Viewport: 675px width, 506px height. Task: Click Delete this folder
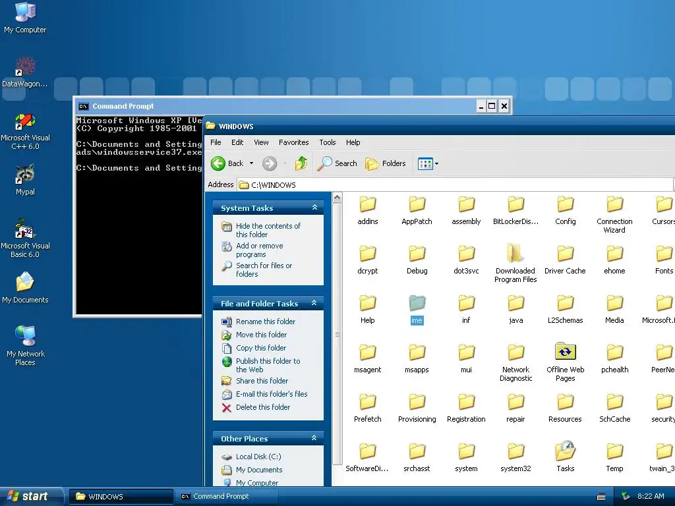pyautogui.click(x=256, y=407)
